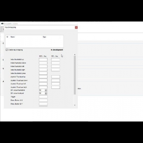Close the Input mapping dialog

pyautogui.click(x=76, y=27)
